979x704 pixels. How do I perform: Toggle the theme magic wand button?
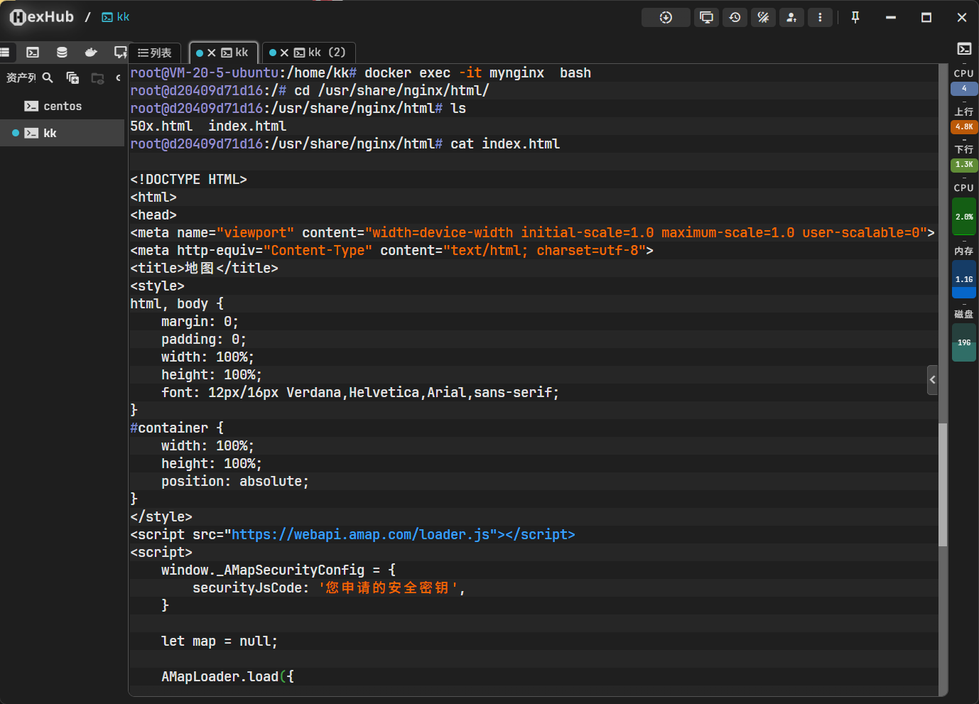click(x=763, y=17)
